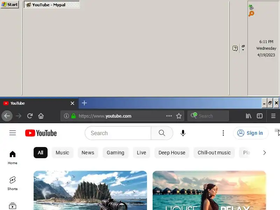
Task: Open Subscriptions icon in YouTube sidebar
Action: (13, 206)
